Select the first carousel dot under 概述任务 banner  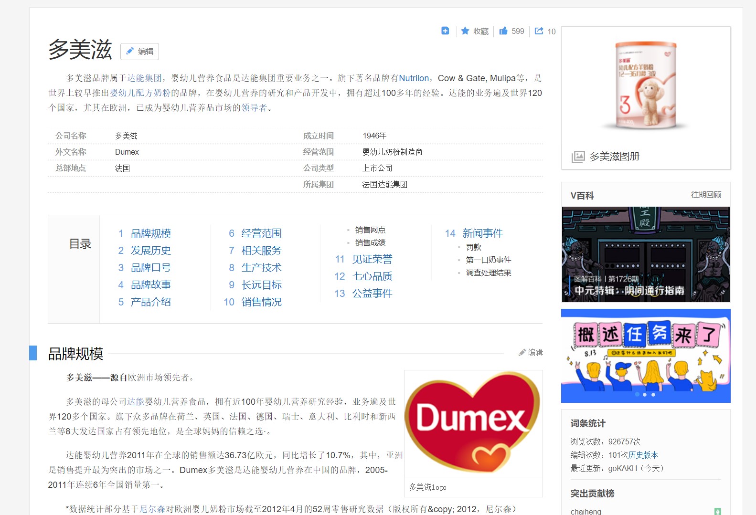[x=637, y=395]
